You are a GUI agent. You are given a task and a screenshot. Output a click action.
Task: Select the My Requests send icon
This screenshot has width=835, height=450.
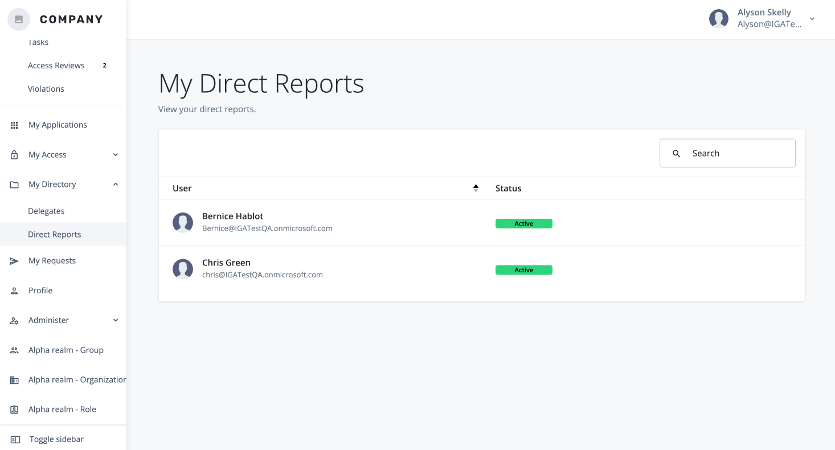click(x=14, y=260)
